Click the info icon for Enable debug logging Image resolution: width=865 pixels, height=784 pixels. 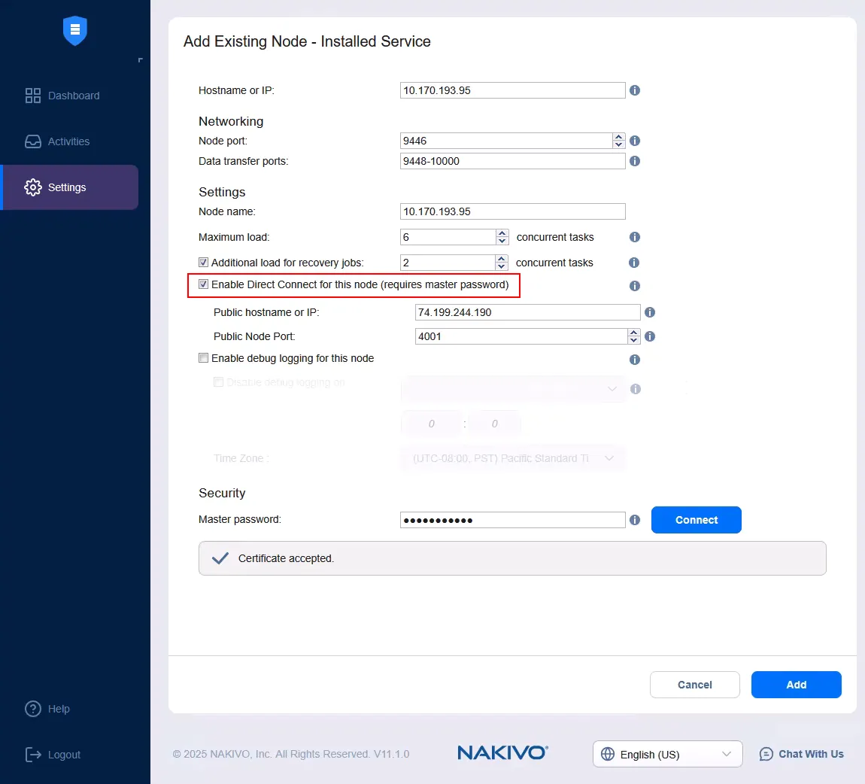click(635, 360)
